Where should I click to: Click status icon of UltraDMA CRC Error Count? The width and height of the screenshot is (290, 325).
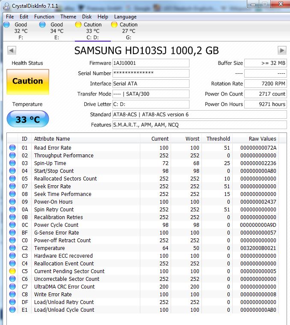point(12,286)
